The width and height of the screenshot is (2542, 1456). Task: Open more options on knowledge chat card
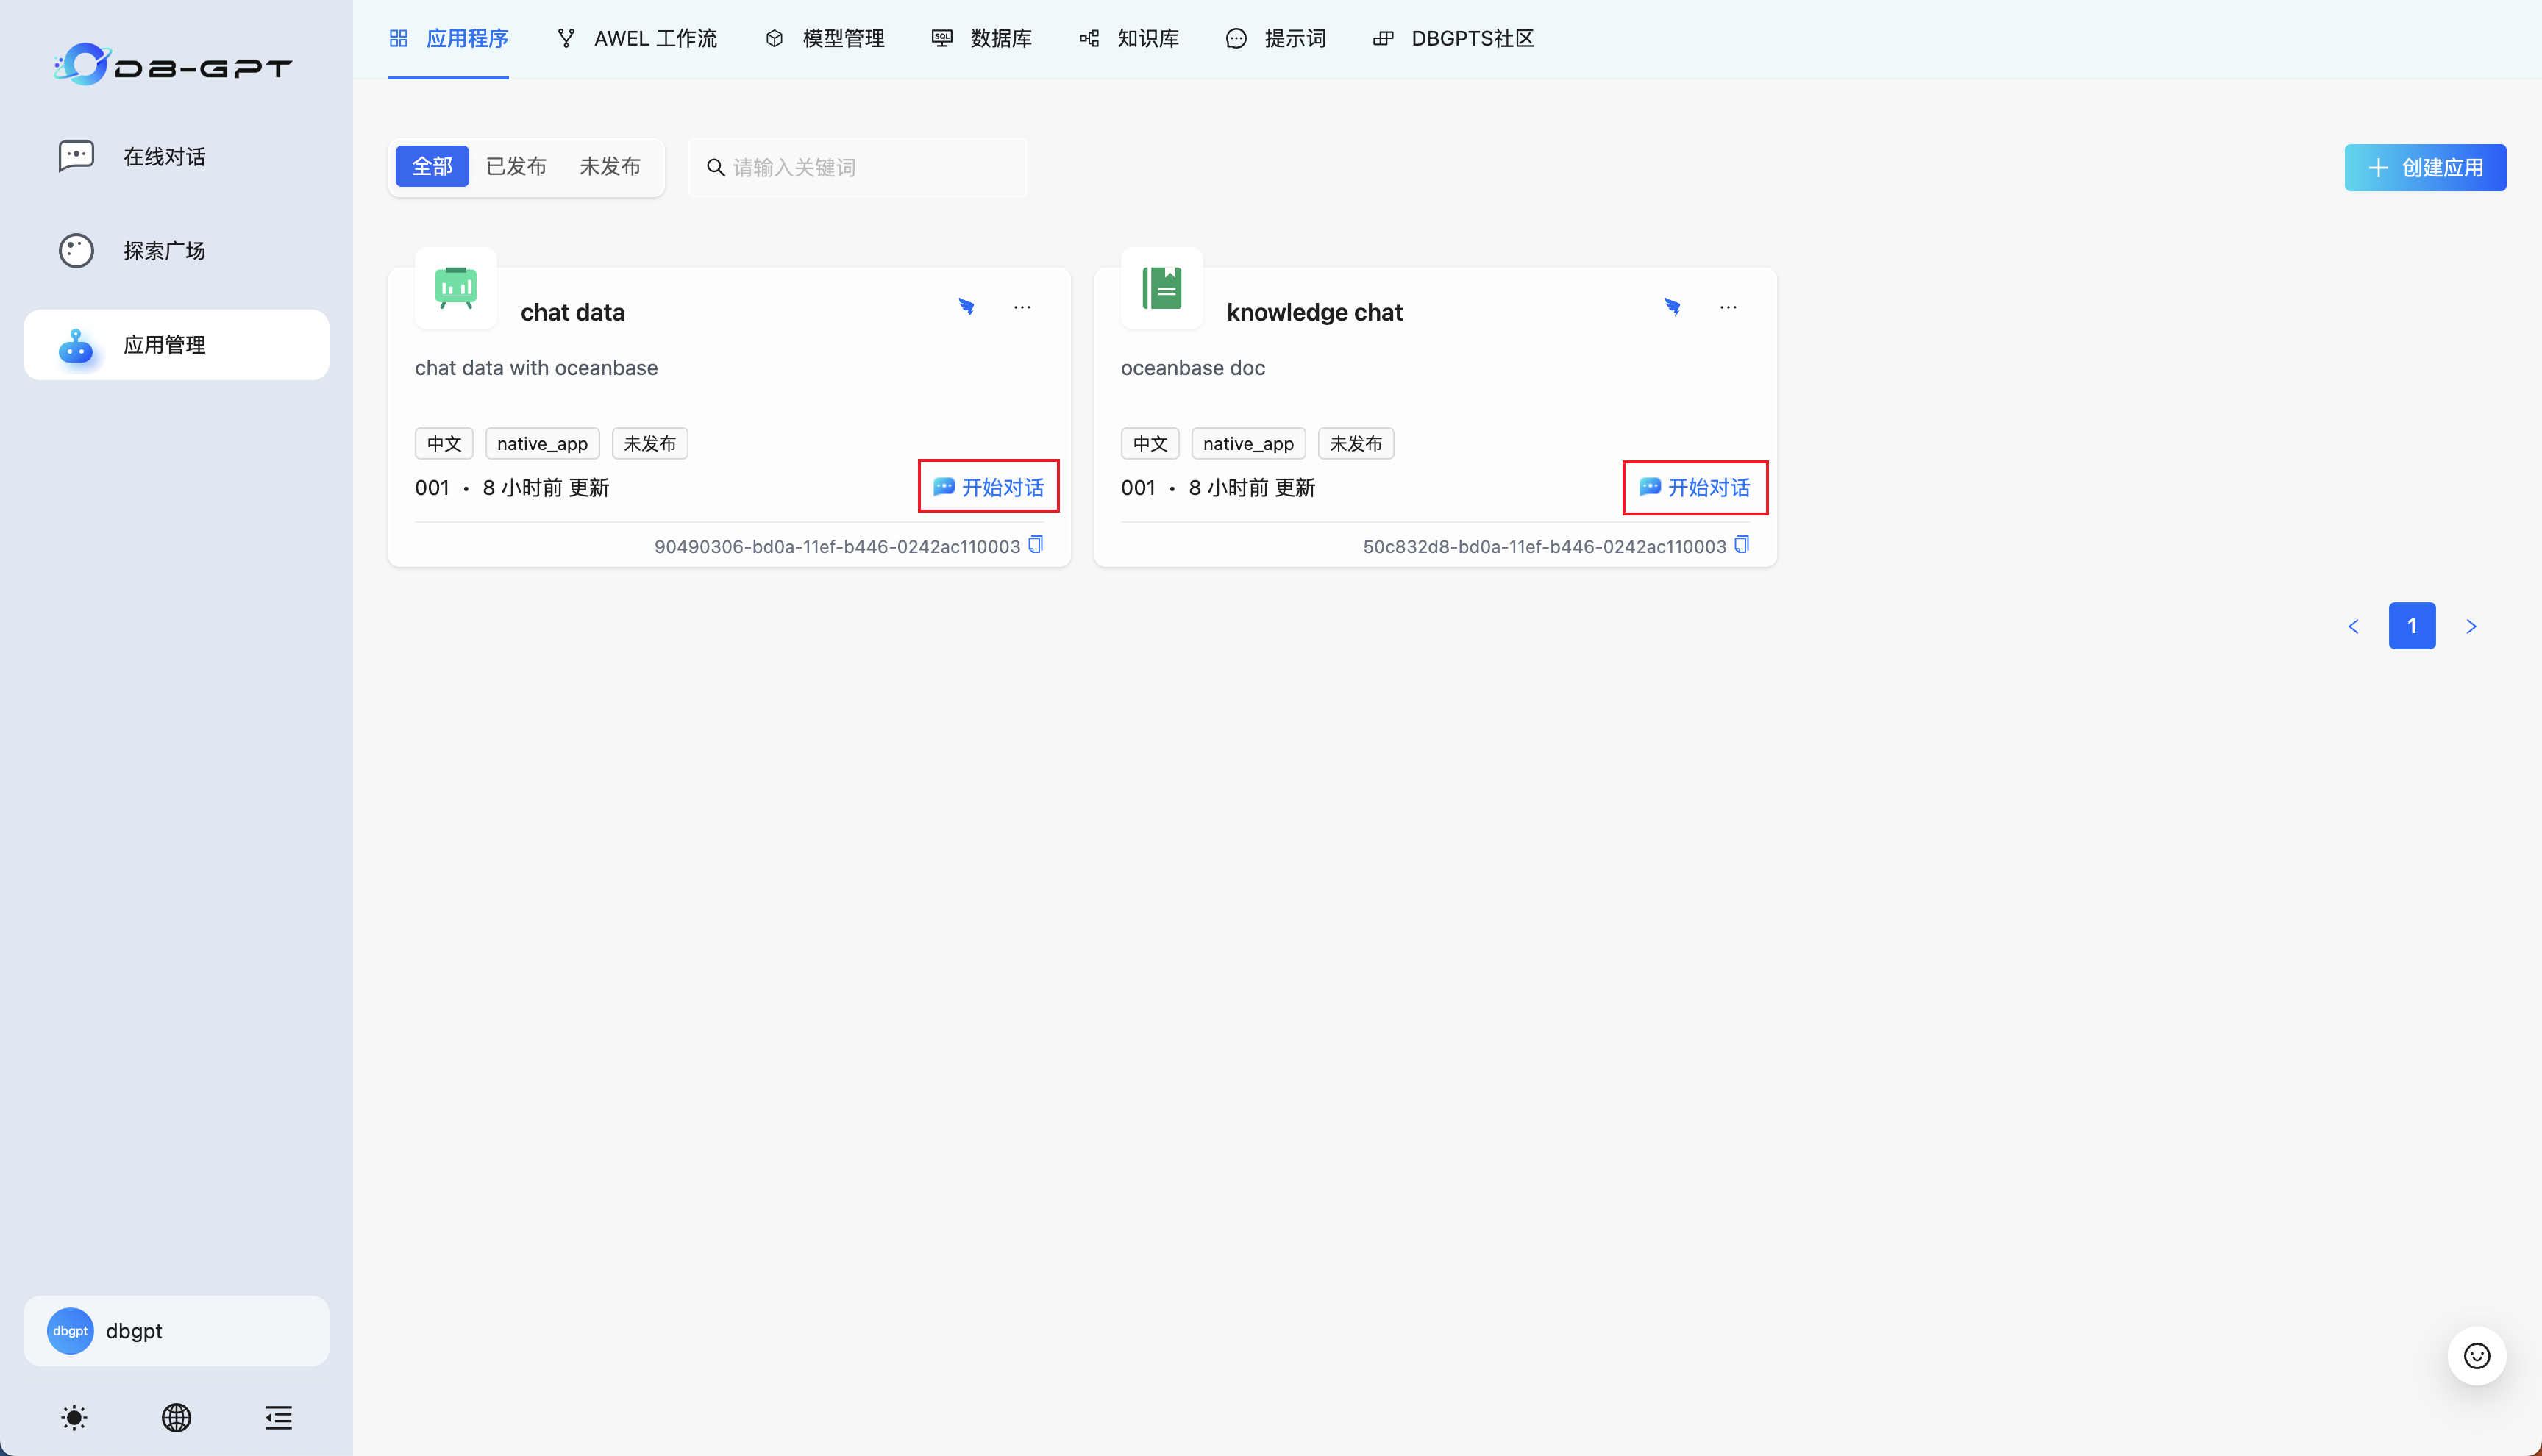(1728, 307)
